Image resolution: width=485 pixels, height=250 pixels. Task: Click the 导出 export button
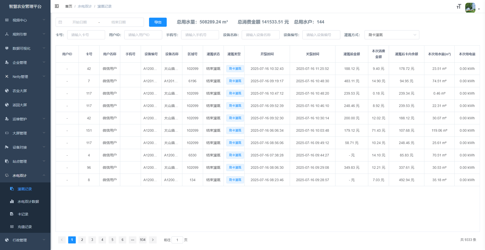[x=158, y=22]
